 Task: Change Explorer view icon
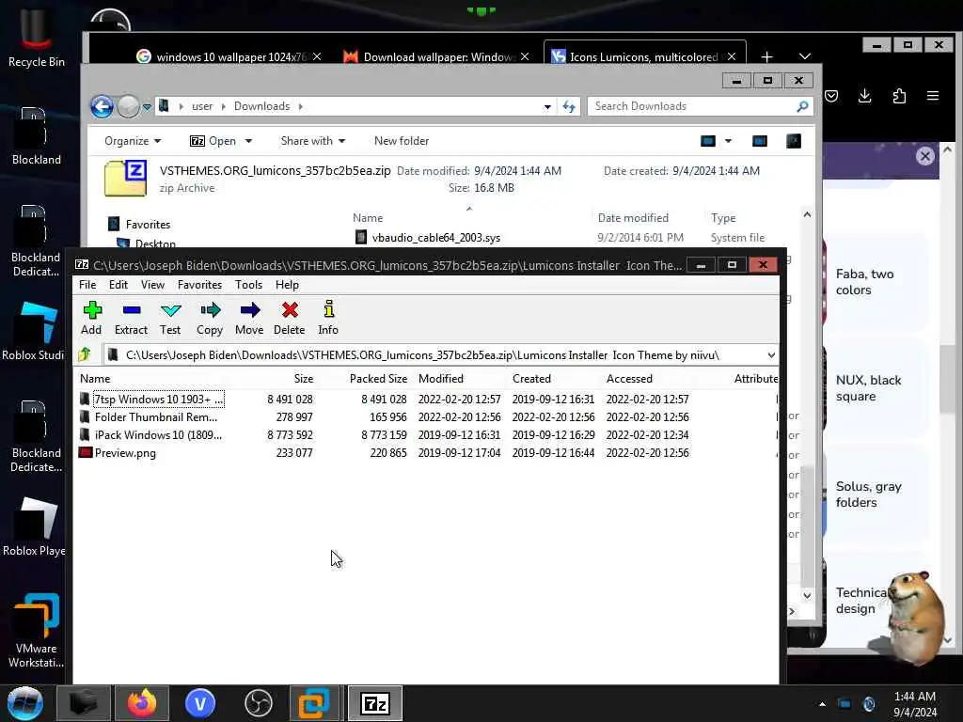click(708, 141)
